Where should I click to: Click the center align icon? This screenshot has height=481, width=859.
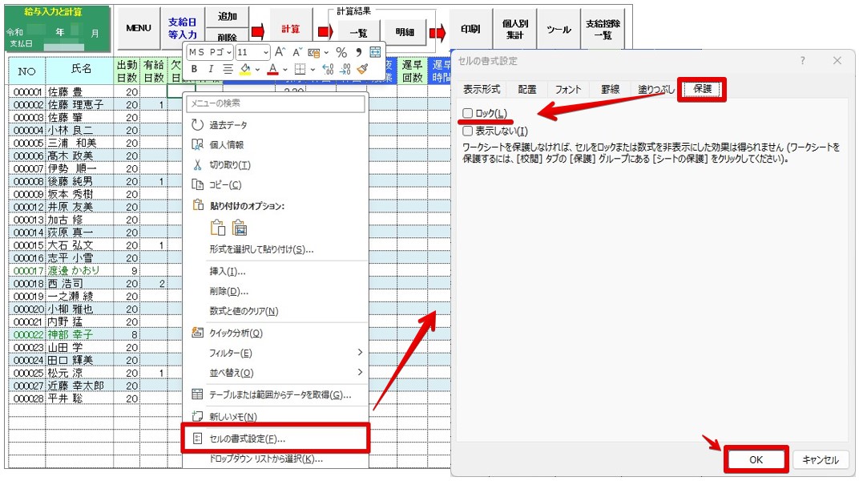click(x=228, y=69)
